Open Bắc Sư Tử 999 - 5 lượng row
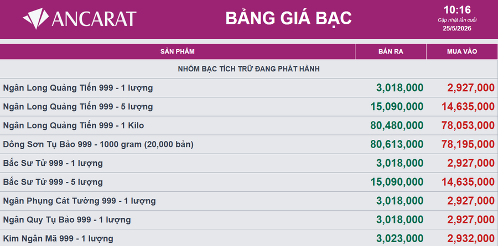 click(248, 182)
